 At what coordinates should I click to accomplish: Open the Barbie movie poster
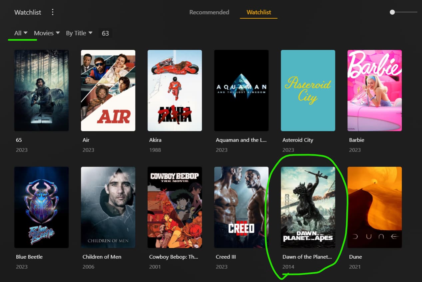pos(375,91)
